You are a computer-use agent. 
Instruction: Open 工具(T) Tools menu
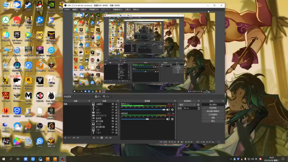point(128,10)
